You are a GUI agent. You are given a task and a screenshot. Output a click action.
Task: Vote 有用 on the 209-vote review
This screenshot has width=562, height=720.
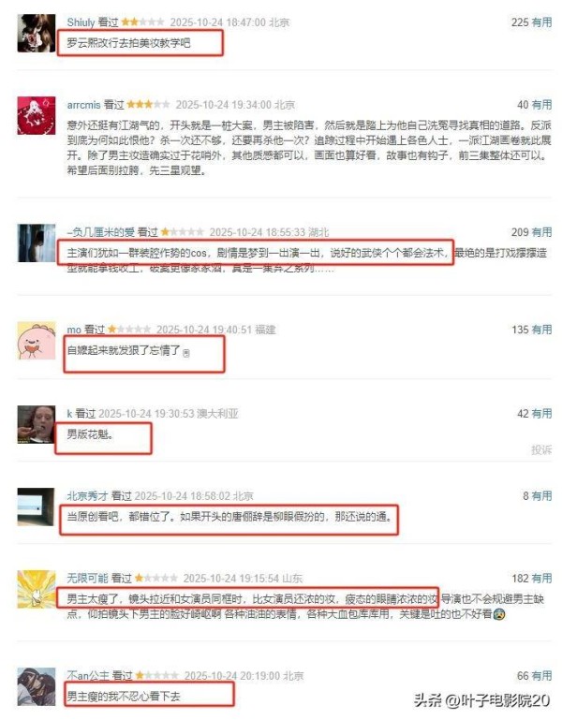(x=541, y=232)
